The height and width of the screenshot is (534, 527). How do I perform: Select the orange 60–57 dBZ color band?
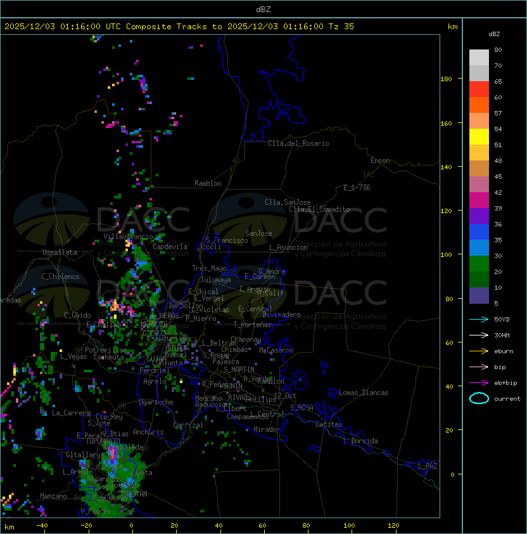coord(479,105)
